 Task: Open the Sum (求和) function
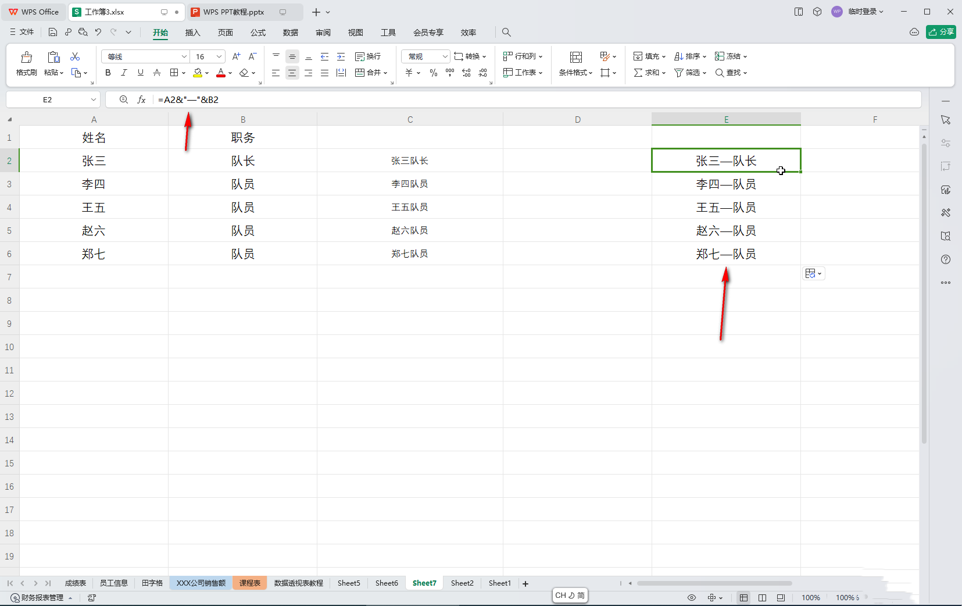[x=649, y=73]
